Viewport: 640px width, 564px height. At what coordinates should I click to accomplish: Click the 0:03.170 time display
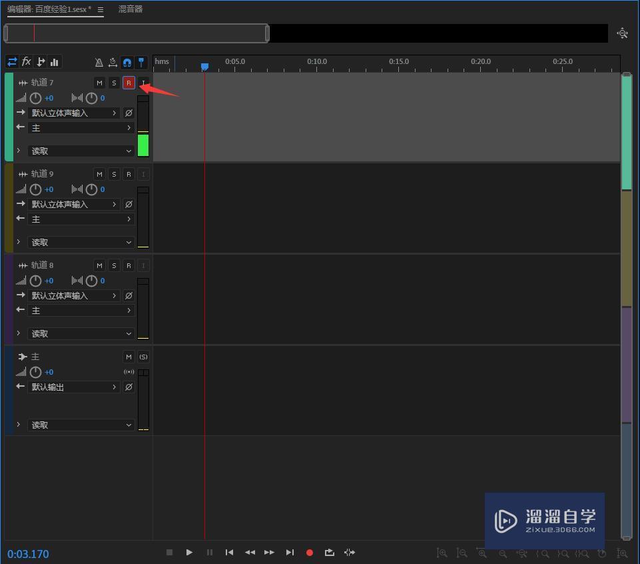[28, 554]
